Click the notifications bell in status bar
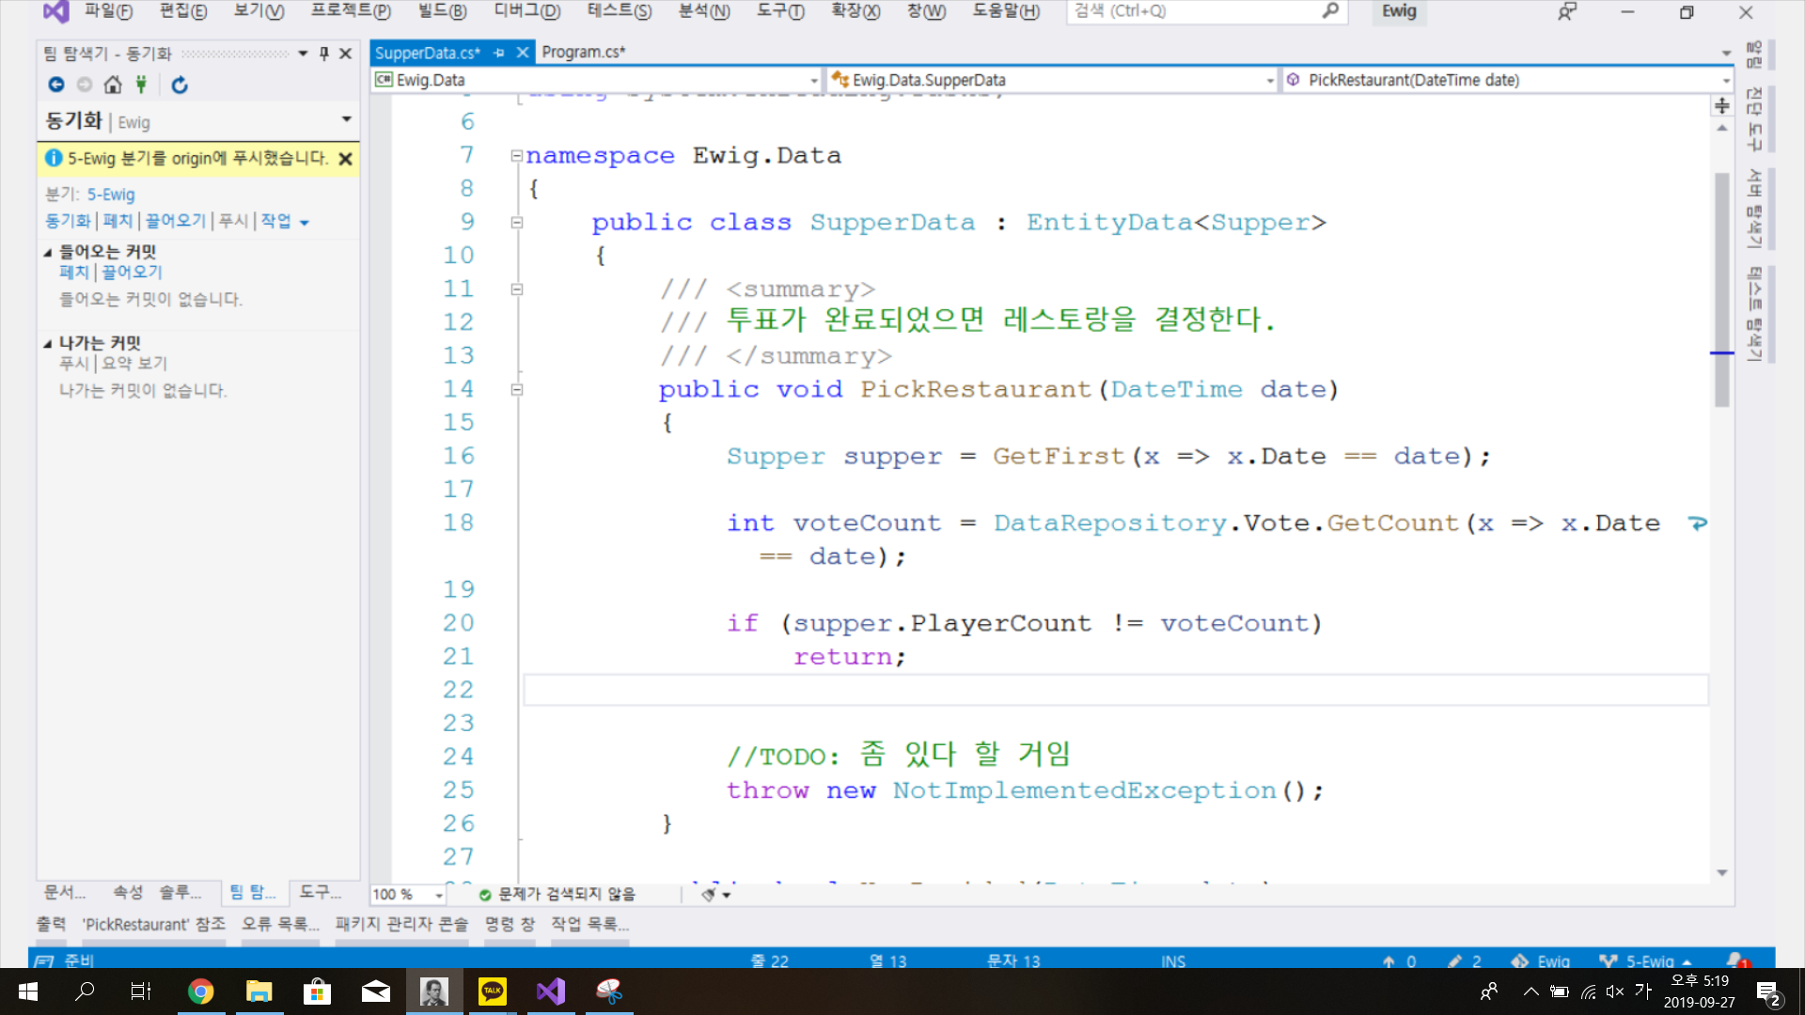The width and height of the screenshot is (1805, 1015). 1737,960
